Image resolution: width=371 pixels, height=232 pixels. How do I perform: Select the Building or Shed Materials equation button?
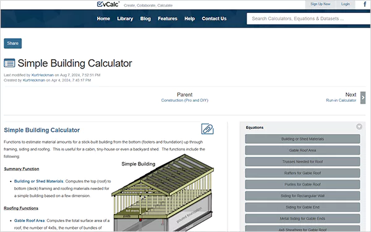point(302,139)
